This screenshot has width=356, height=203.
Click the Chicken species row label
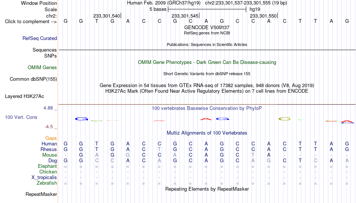[48, 172]
